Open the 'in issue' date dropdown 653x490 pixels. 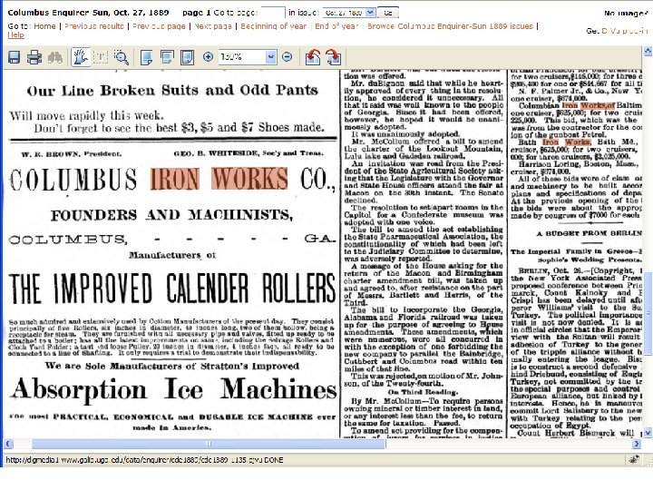370,13
